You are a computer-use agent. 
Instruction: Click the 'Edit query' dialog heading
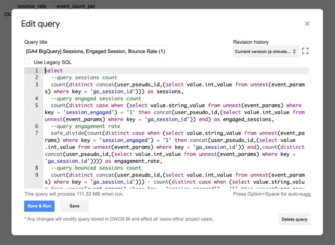(x=41, y=24)
